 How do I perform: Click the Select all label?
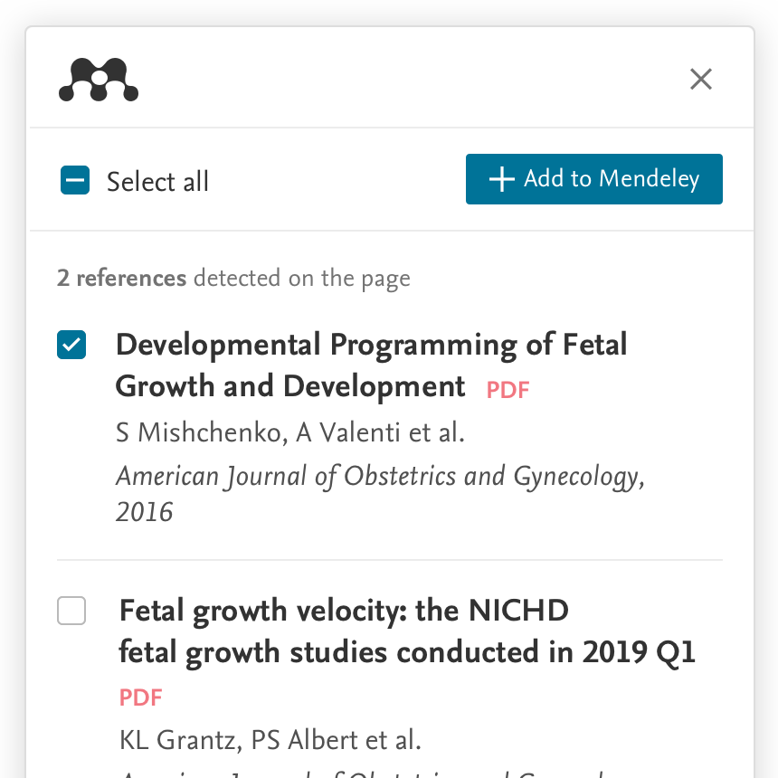(x=157, y=181)
